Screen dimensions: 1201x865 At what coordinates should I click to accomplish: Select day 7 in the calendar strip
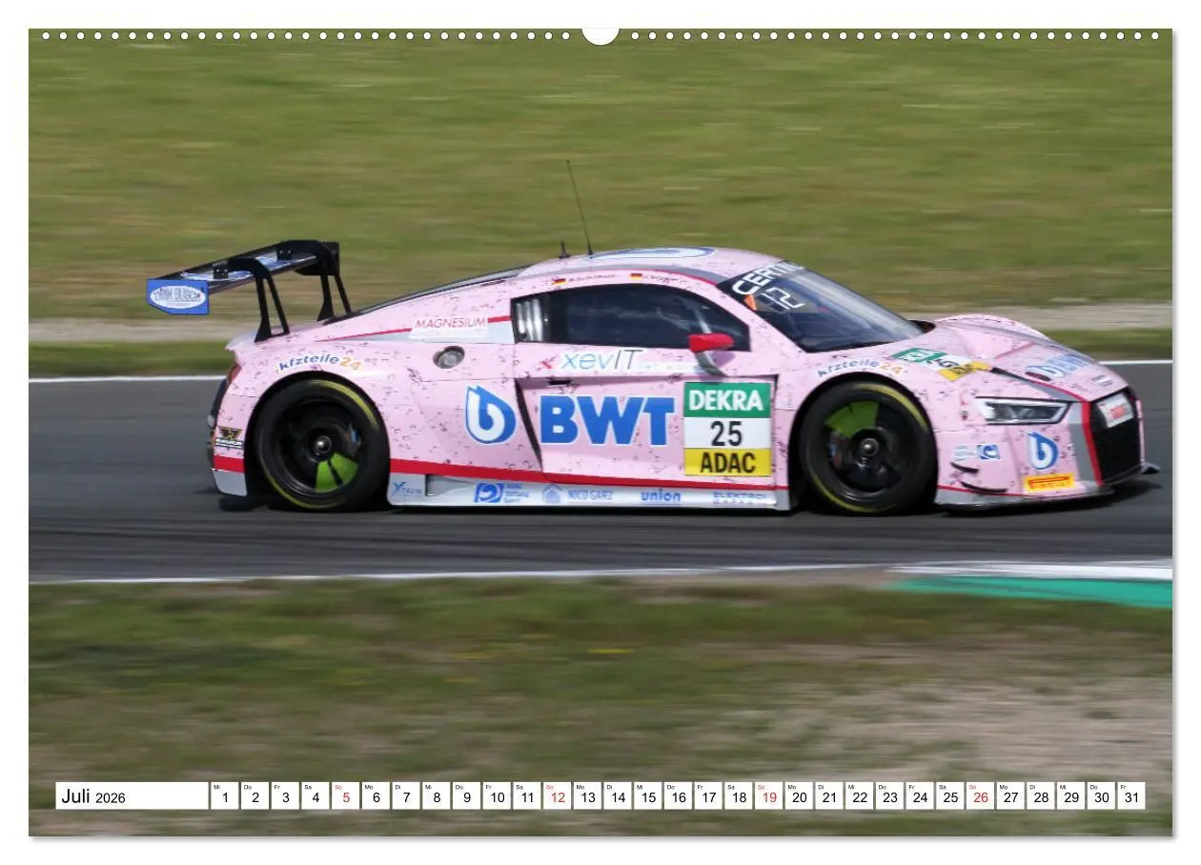pos(406,796)
